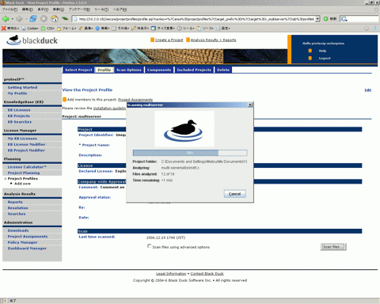Open the ツール dropdown in developer toolbar
Screen dimensions: 380x304
click(x=186, y=28)
